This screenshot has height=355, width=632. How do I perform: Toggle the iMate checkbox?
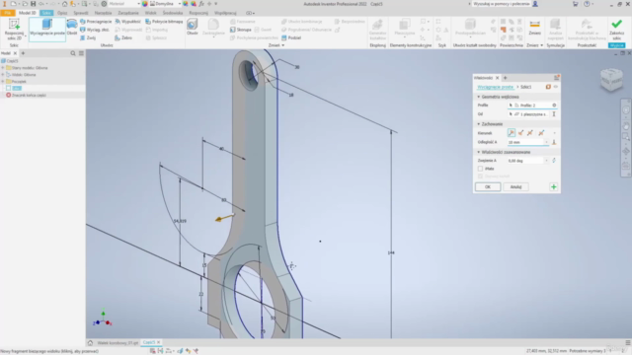[480, 169]
